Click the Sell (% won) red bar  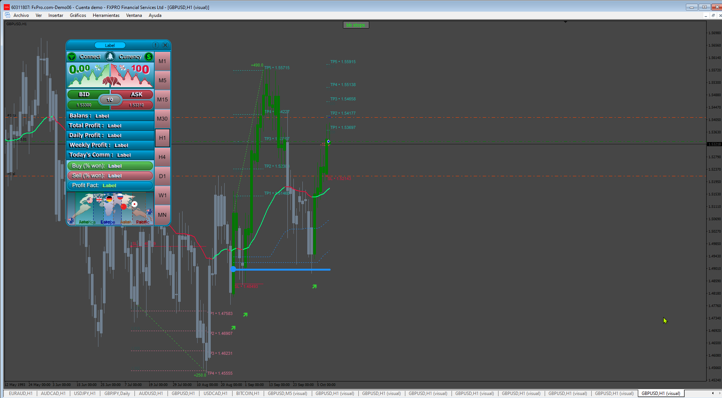[x=110, y=176]
